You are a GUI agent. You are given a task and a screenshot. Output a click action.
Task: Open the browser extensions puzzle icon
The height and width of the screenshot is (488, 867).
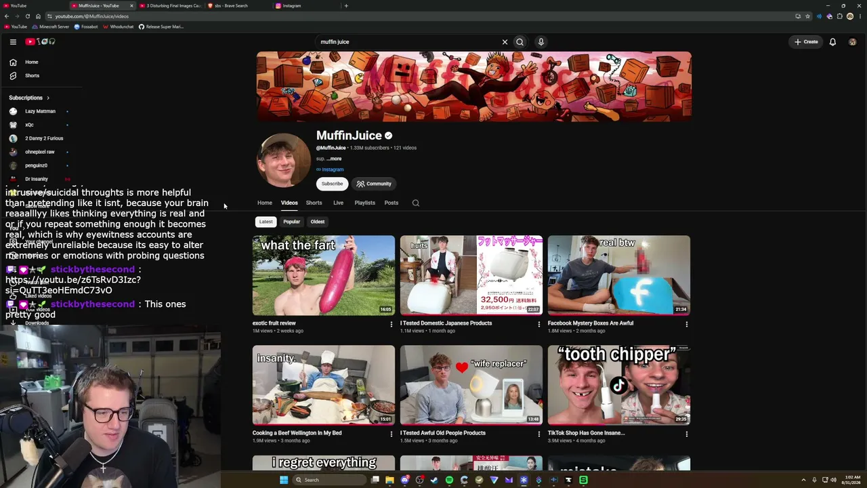(840, 16)
